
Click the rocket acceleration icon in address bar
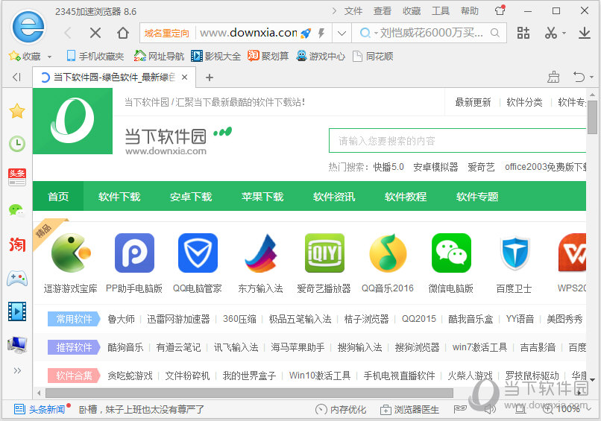pos(306,33)
